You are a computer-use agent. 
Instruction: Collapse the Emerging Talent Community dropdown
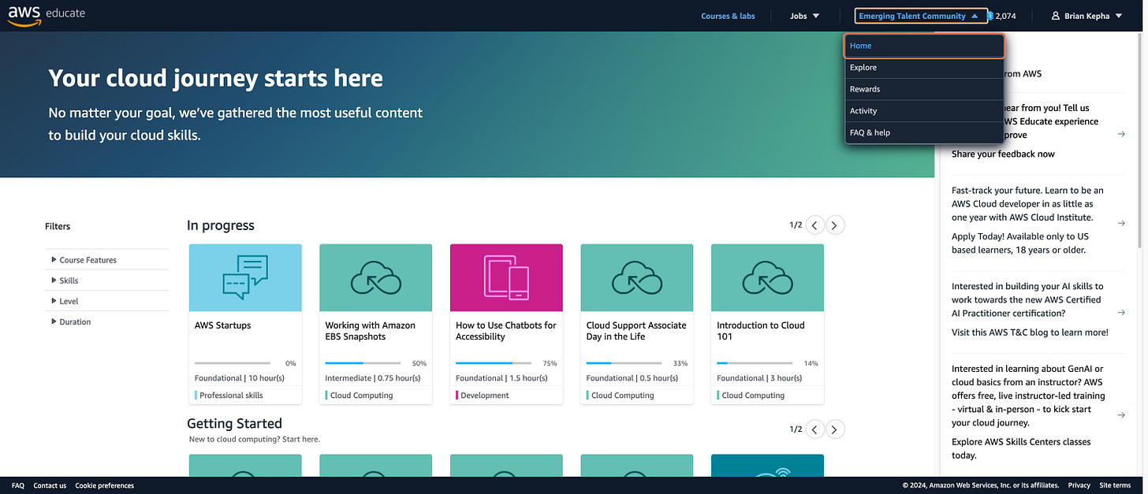click(x=920, y=16)
